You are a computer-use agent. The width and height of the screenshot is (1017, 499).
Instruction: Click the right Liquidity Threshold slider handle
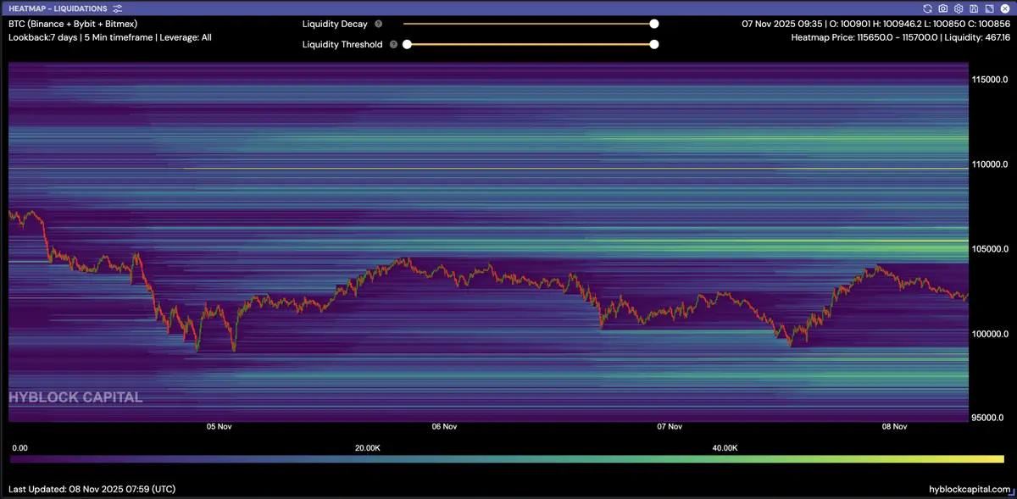tap(654, 44)
